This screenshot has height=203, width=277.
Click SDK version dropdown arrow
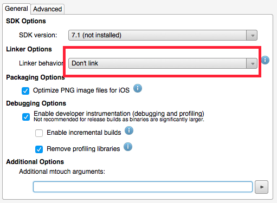(x=253, y=35)
